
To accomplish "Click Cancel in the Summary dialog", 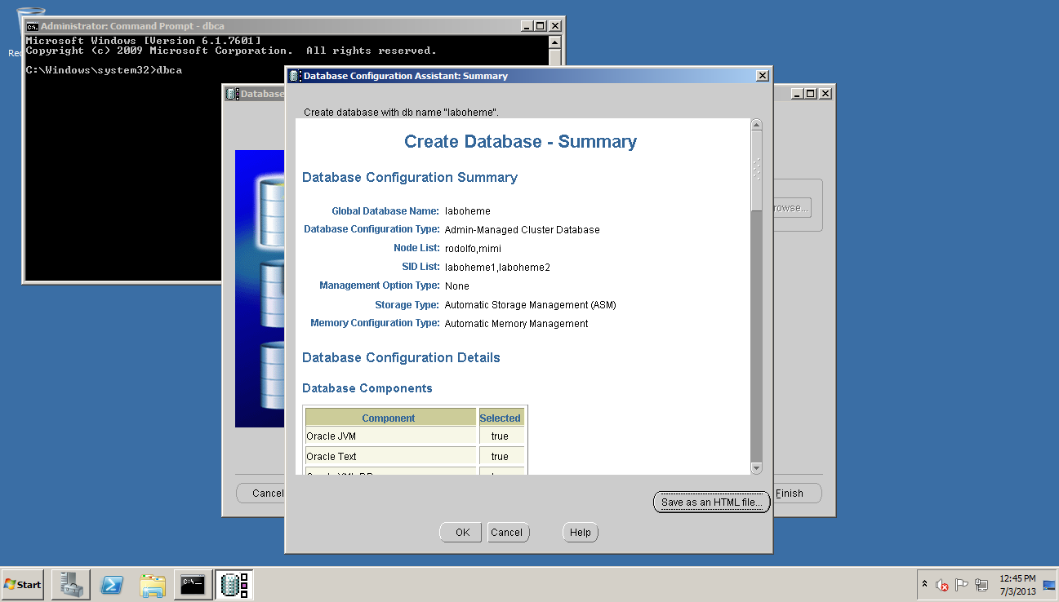I will (x=506, y=533).
